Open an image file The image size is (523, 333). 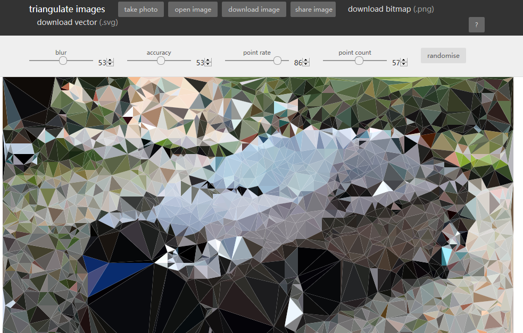pos(193,9)
